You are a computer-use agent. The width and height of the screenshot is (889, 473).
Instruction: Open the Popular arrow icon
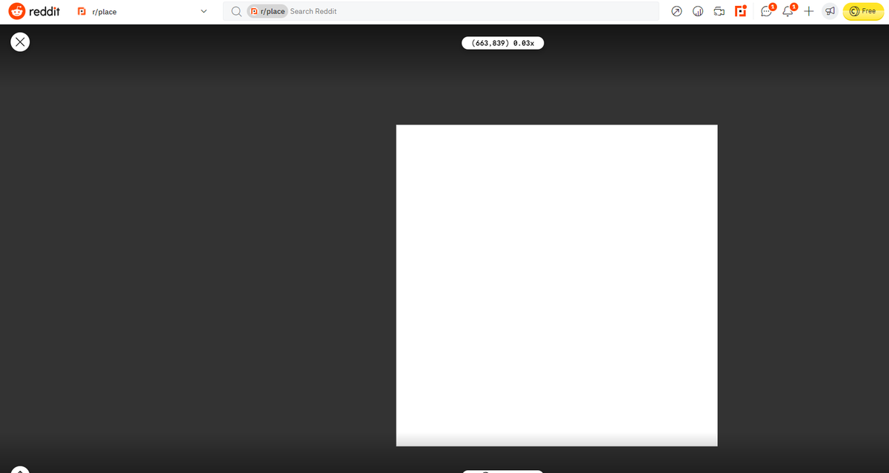pyautogui.click(x=676, y=12)
